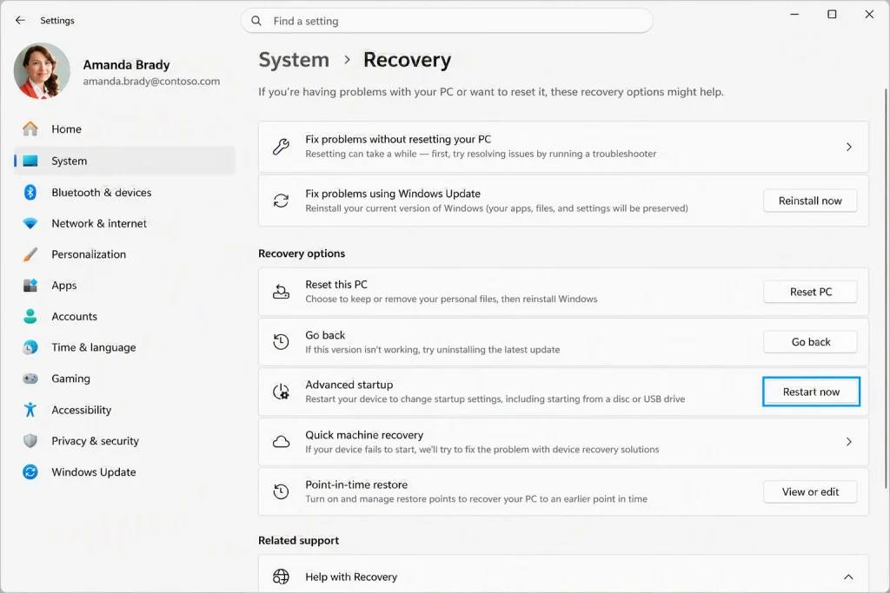
Task: Click the cloud icon for Quick machine recovery
Action: [x=281, y=442]
